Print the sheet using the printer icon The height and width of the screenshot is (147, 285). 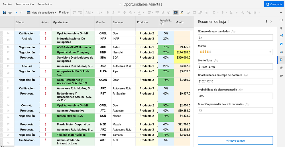(x=10, y=13)
